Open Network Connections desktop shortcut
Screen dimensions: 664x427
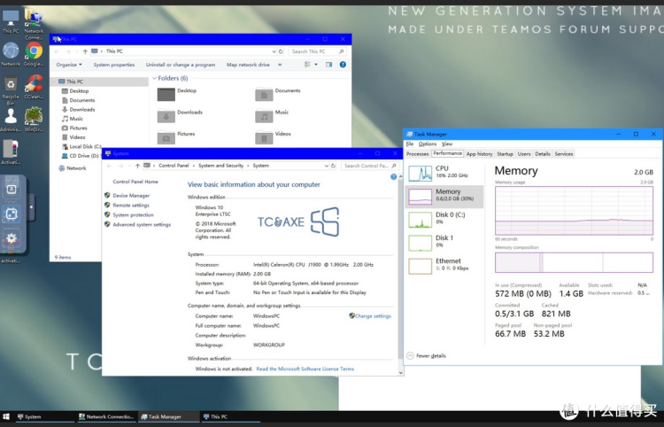point(34,23)
